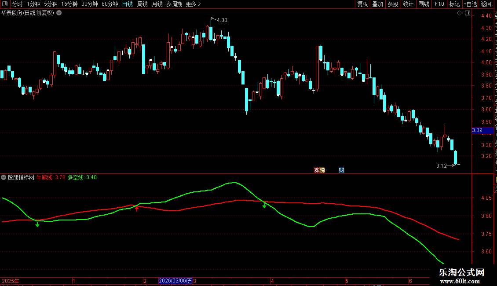Click the 牛熊线: 3.70 value label
This screenshot has height=286, width=497.
pyautogui.click(x=51, y=177)
